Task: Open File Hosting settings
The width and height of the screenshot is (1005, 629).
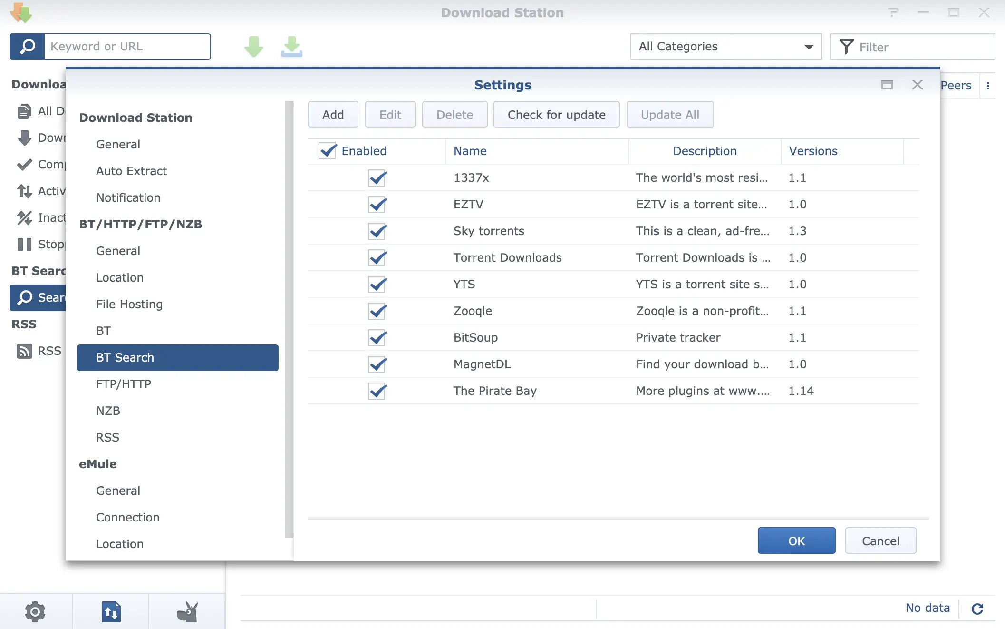Action: [x=129, y=305]
